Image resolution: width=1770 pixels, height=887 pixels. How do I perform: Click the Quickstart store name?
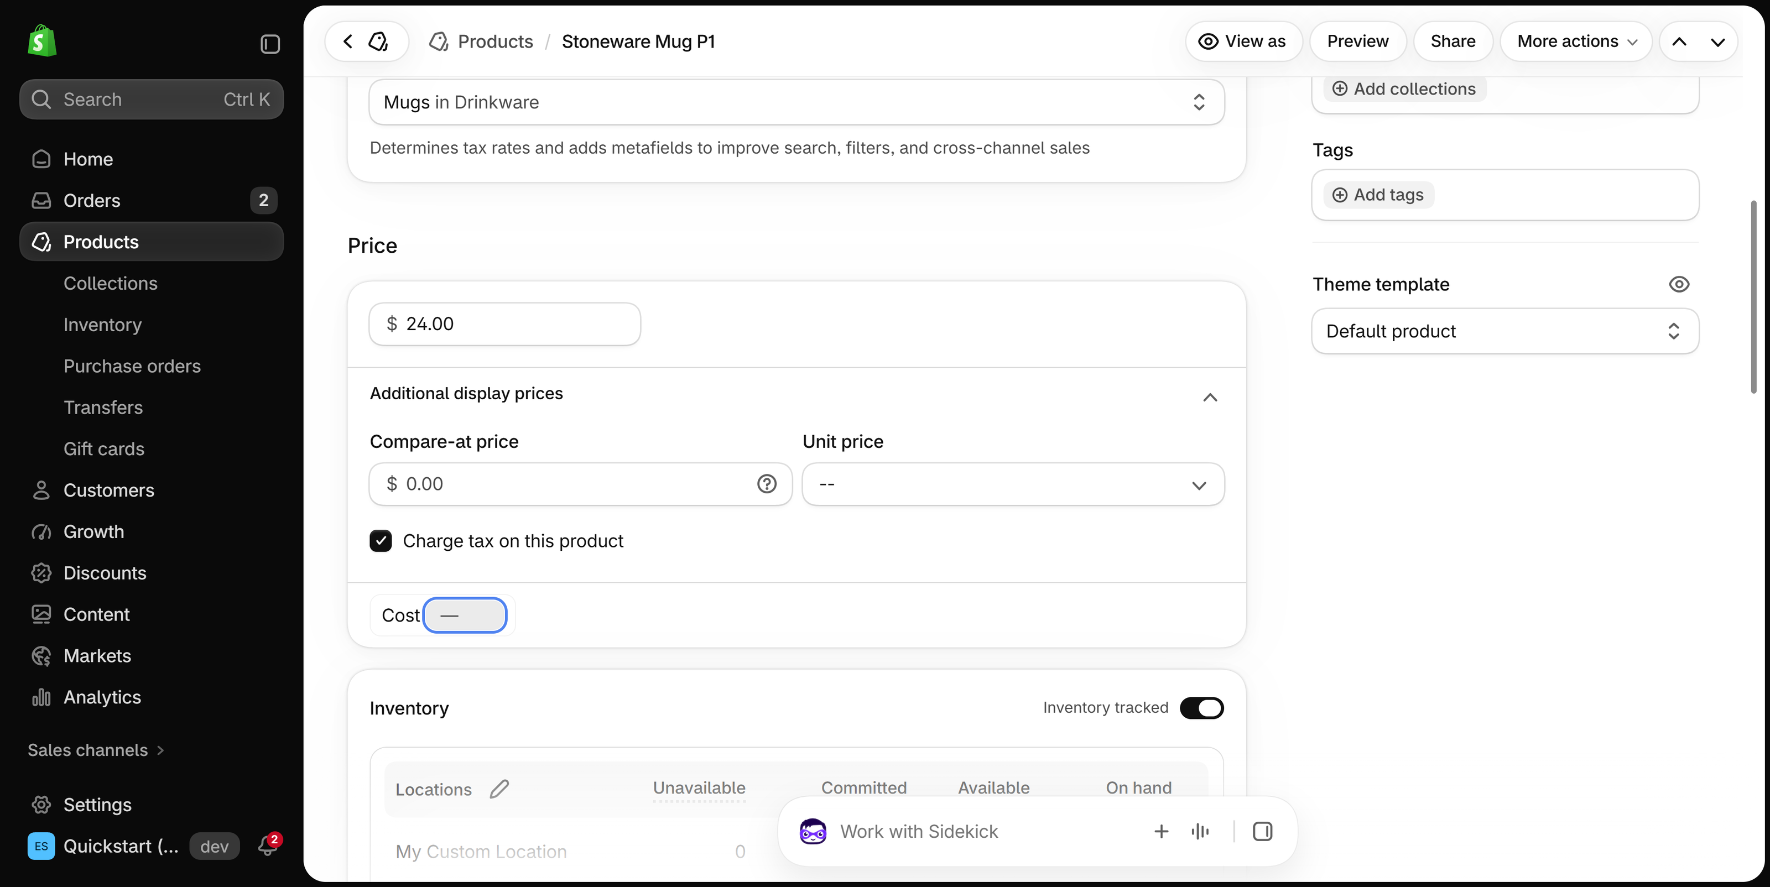coord(121,847)
